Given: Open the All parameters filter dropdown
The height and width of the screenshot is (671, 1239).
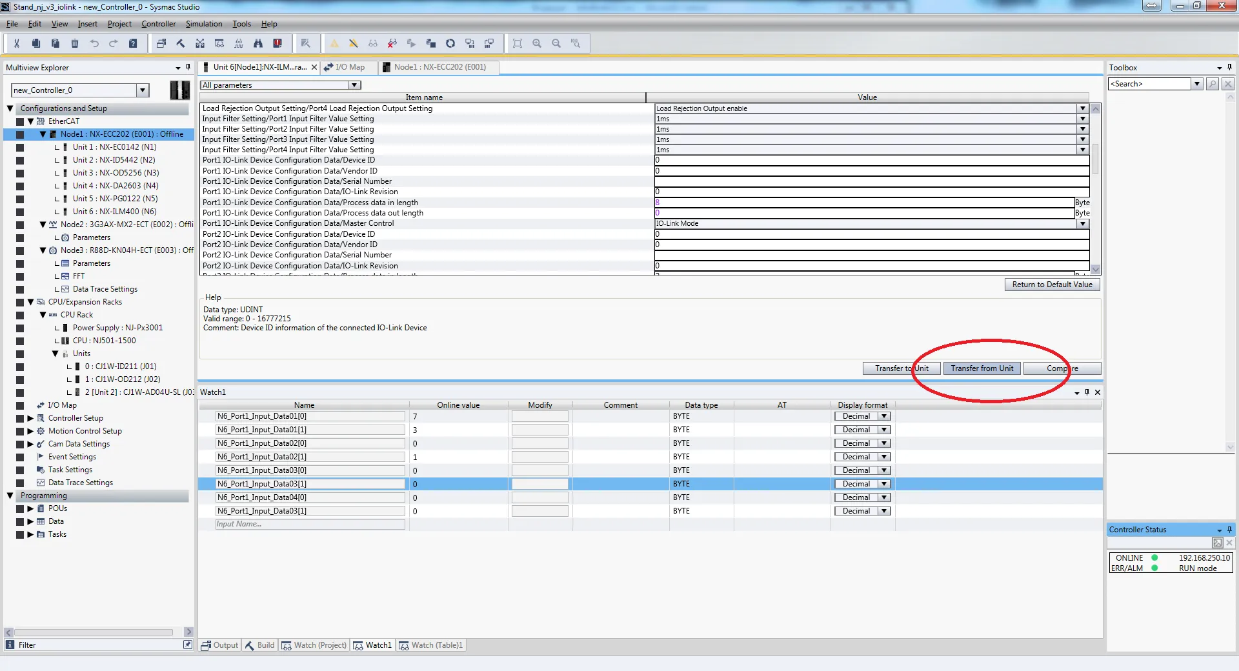Looking at the screenshot, I should click(354, 85).
